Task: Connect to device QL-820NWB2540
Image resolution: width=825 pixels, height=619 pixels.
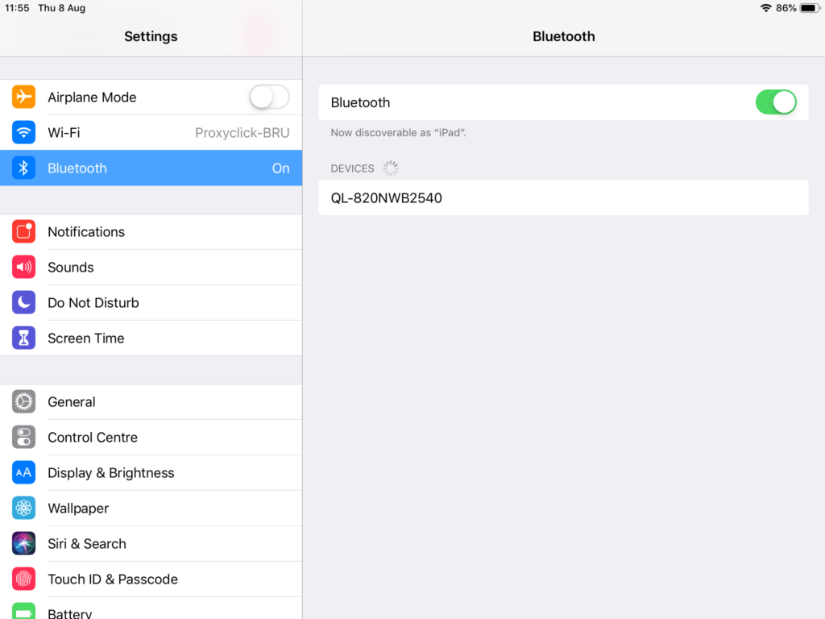Action: (x=563, y=197)
